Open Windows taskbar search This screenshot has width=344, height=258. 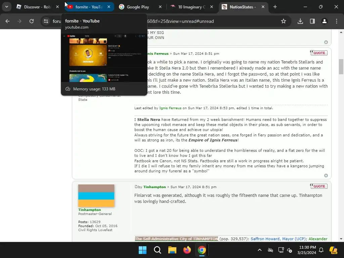tap(157, 250)
